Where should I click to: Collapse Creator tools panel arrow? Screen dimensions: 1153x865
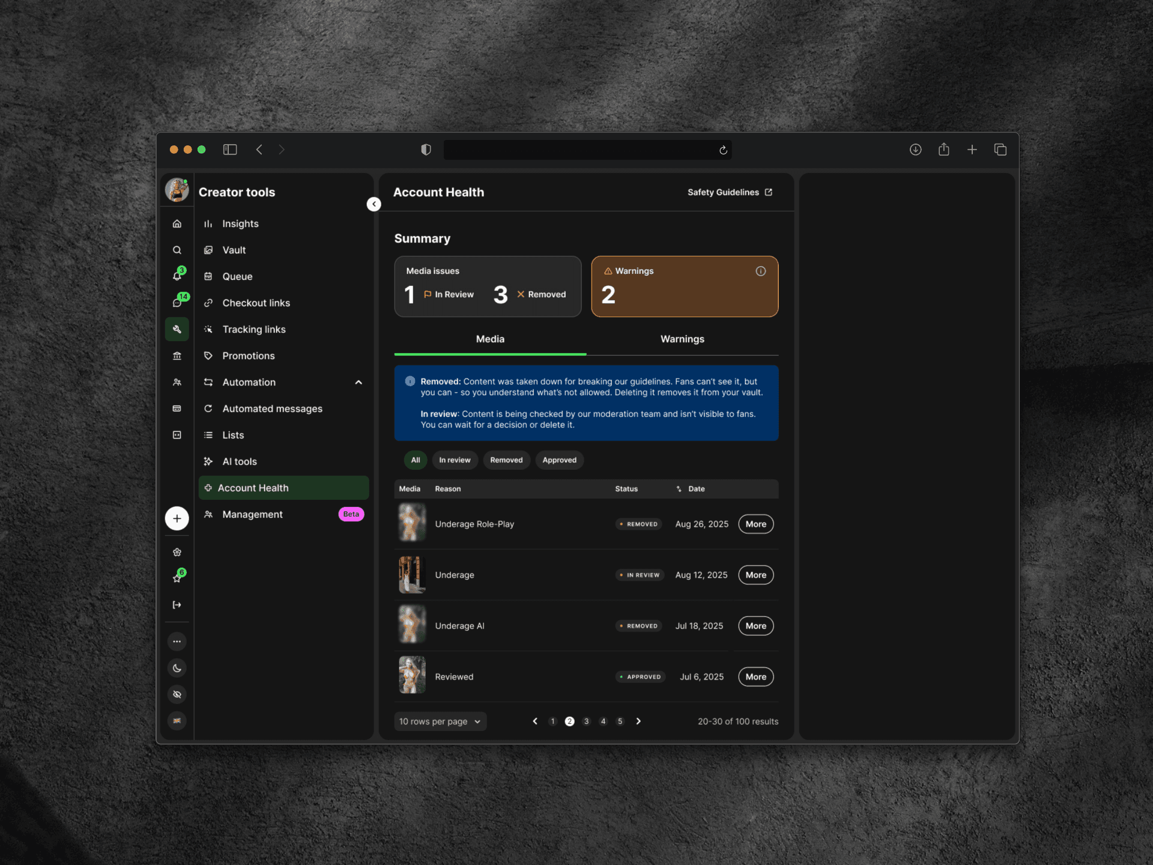(374, 204)
